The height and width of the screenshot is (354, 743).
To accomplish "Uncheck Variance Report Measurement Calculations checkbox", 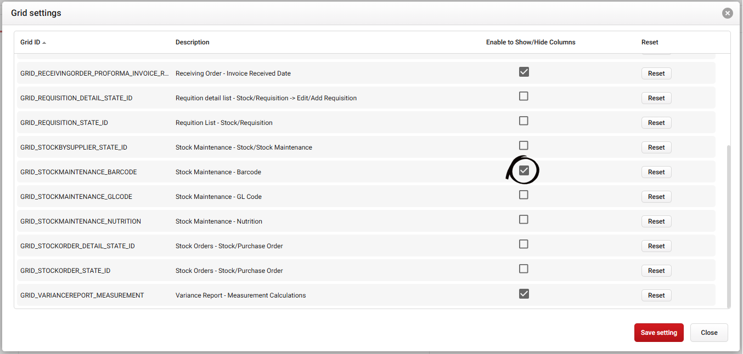I will pyautogui.click(x=524, y=294).
